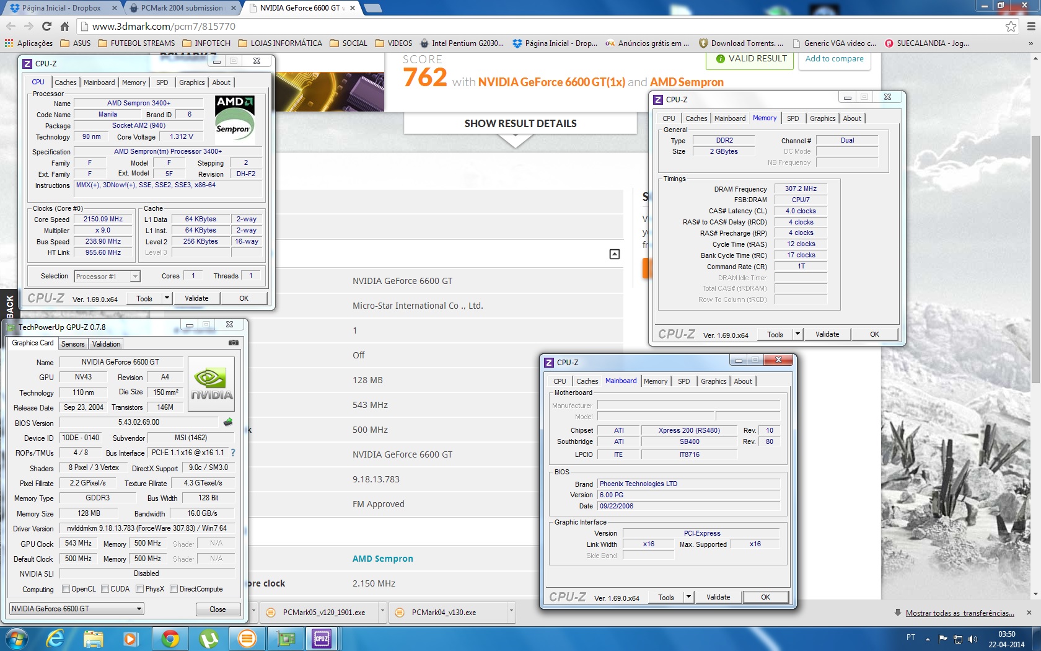Viewport: 1041px width, 651px height.
Task: Open the orange round app in the taskbar
Action: point(247,639)
